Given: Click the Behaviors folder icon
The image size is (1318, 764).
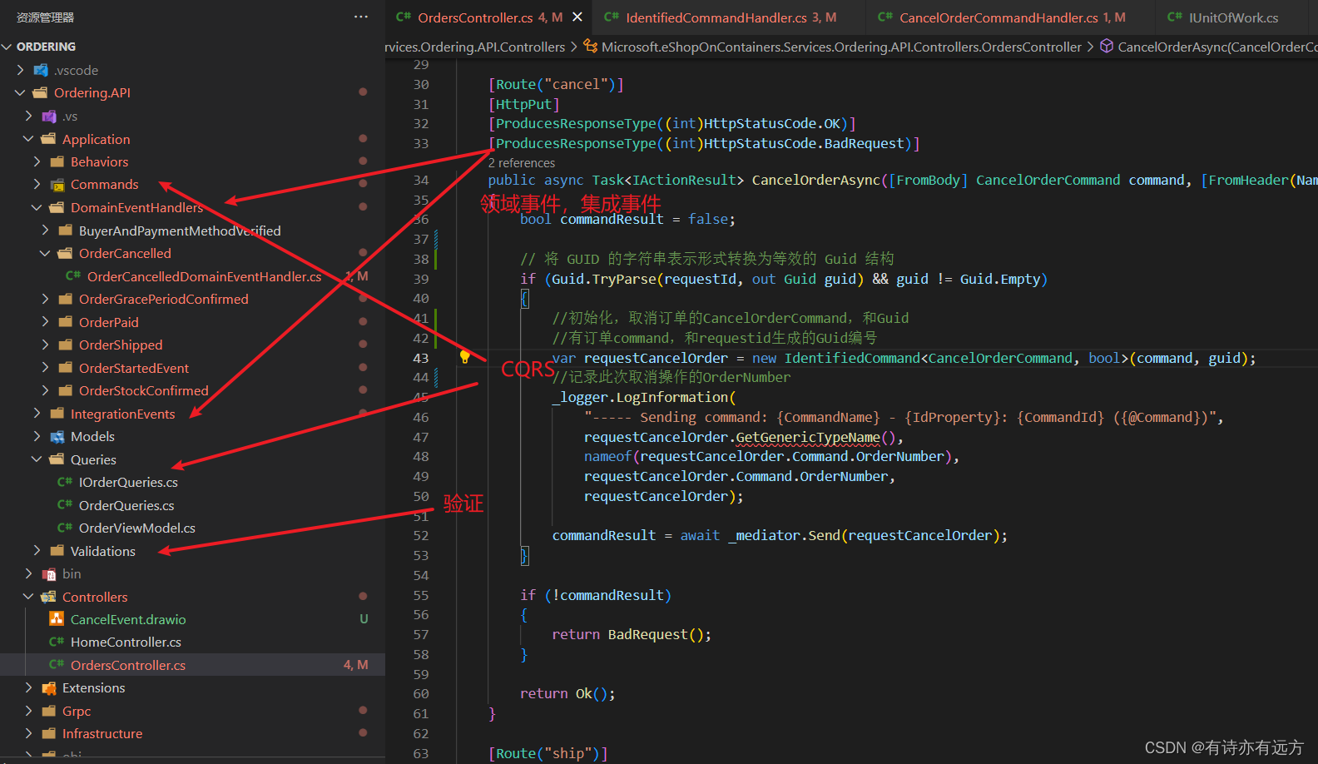Looking at the screenshot, I should point(57,161).
